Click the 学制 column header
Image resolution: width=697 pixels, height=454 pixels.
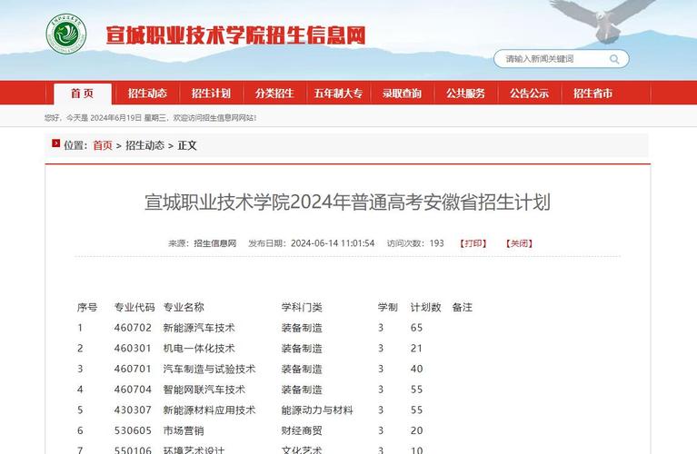[x=388, y=308]
